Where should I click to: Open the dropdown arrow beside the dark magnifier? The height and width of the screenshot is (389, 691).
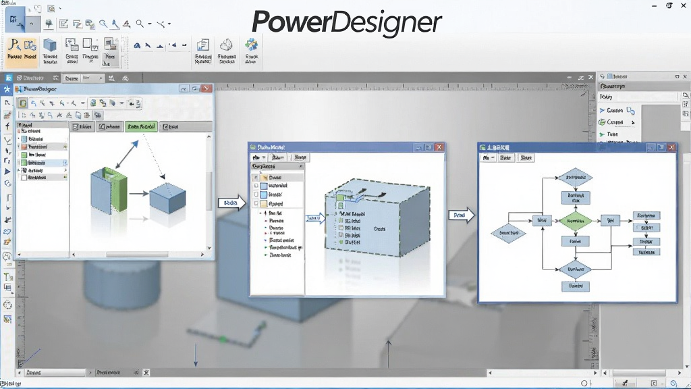[x=150, y=24]
